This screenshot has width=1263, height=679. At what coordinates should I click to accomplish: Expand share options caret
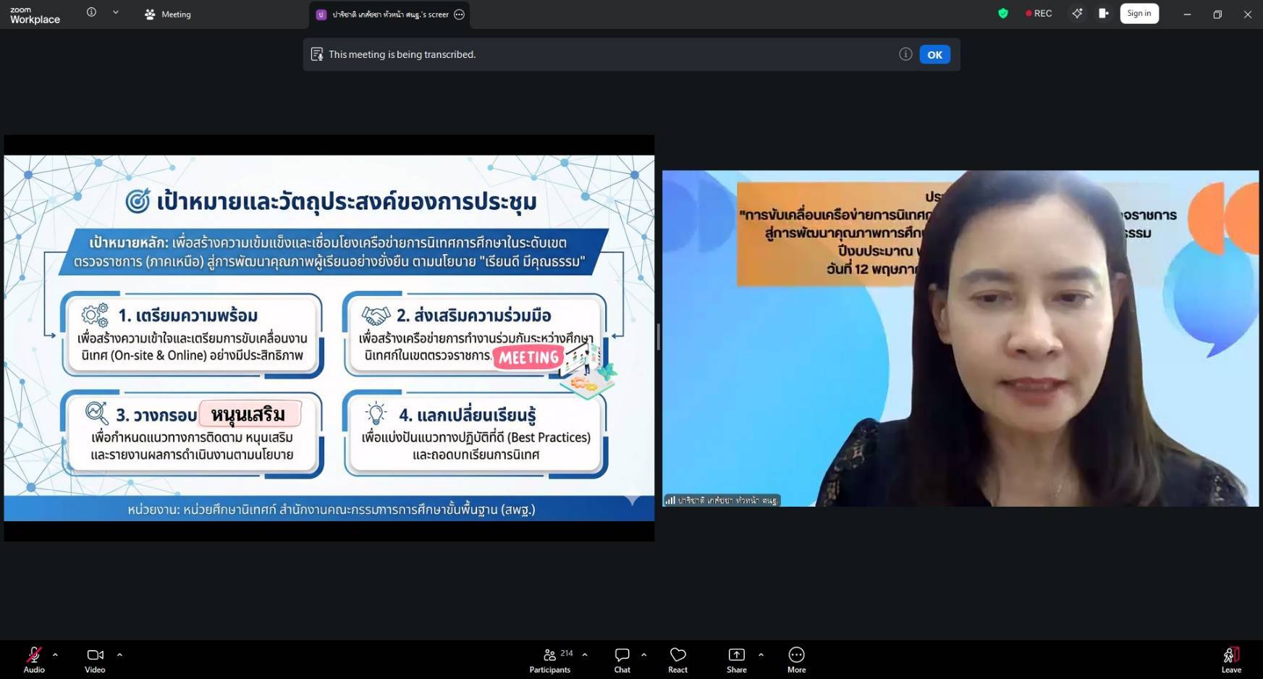pos(761,654)
